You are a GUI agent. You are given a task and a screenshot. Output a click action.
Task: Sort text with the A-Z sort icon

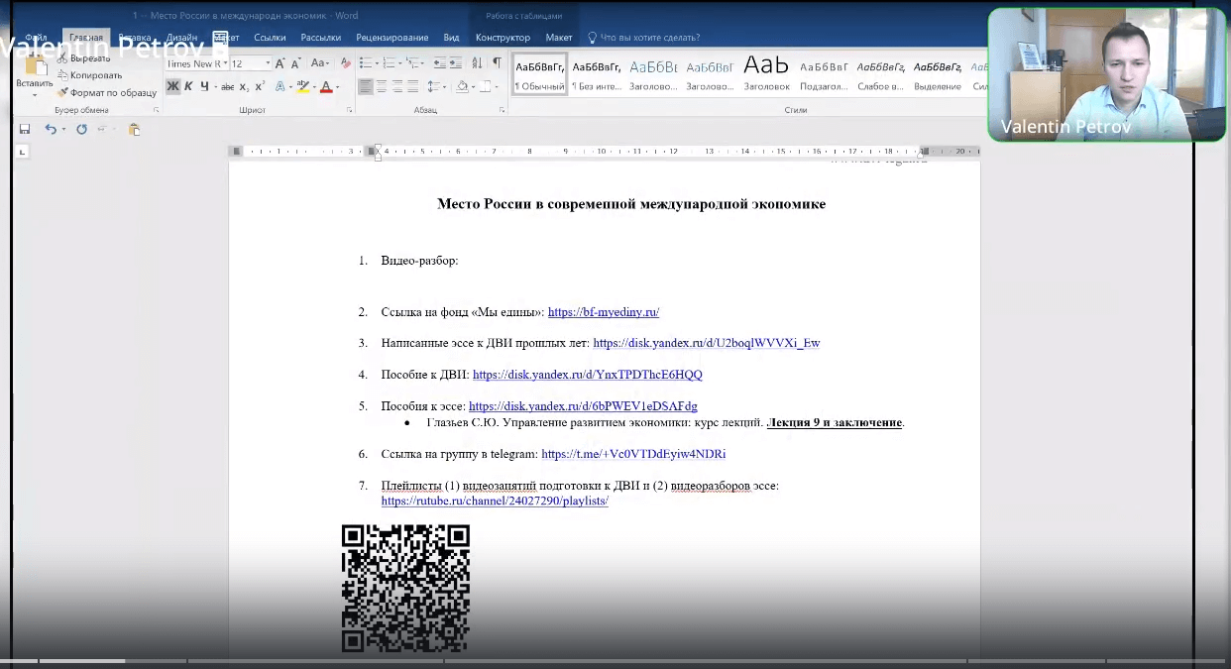click(x=477, y=63)
